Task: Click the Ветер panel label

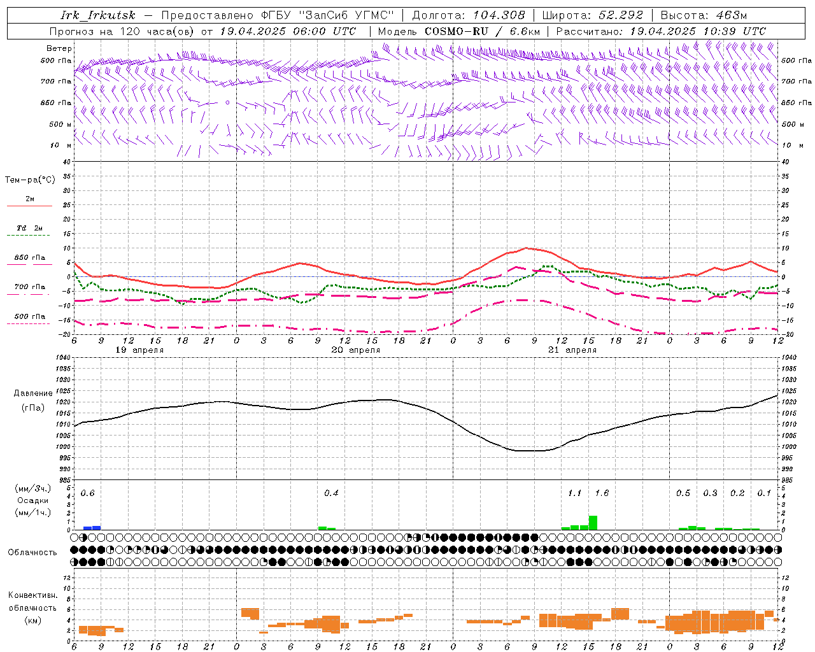Action: [59, 48]
